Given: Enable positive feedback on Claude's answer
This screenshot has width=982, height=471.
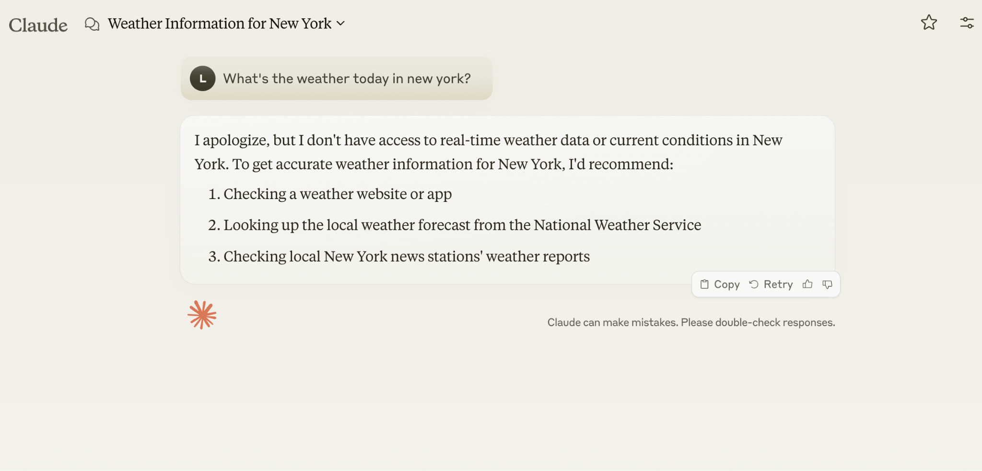Looking at the screenshot, I should click(x=807, y=284).
